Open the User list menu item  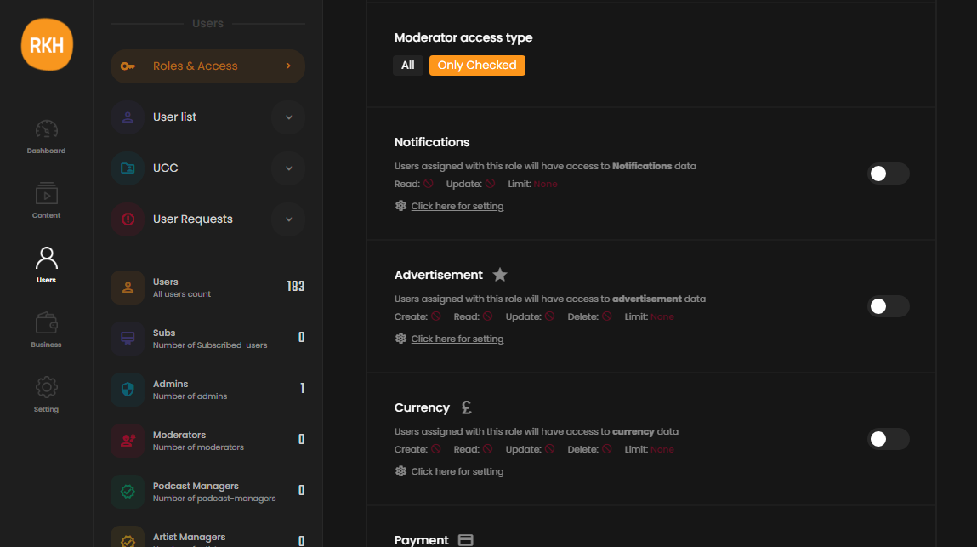coord(207,117)
